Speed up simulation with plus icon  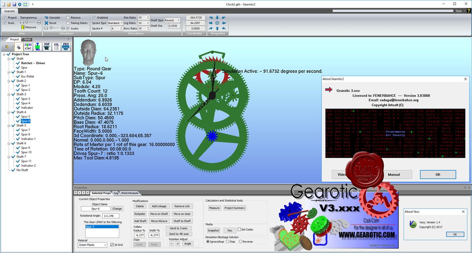click(x=63, y=28)
